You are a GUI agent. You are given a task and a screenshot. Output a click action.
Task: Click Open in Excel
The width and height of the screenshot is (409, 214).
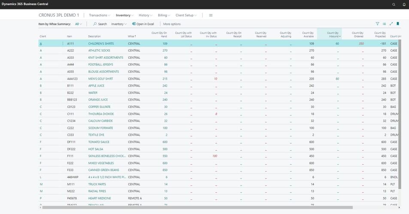click(143, 24)
